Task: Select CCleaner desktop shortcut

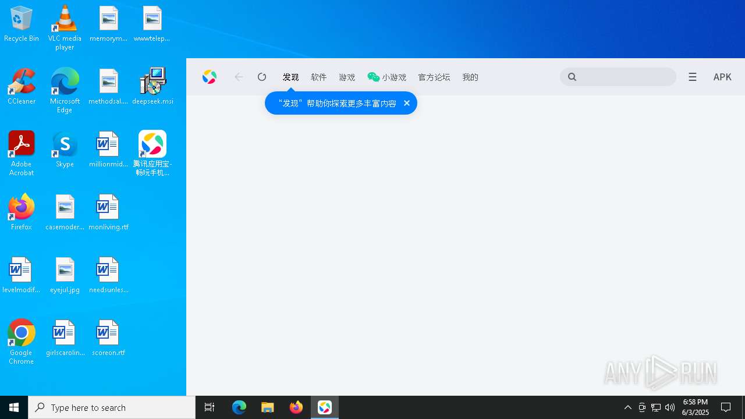Action: pyautogui.click(x=22, y=86)
